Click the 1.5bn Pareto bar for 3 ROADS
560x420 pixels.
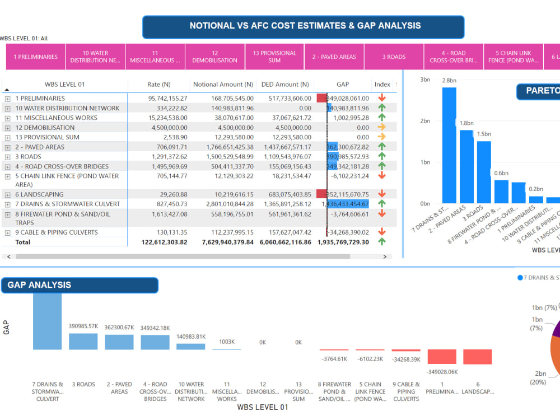(x=484, y=172)
